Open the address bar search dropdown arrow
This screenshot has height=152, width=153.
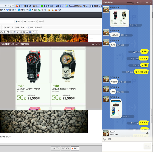coord(8,6)
